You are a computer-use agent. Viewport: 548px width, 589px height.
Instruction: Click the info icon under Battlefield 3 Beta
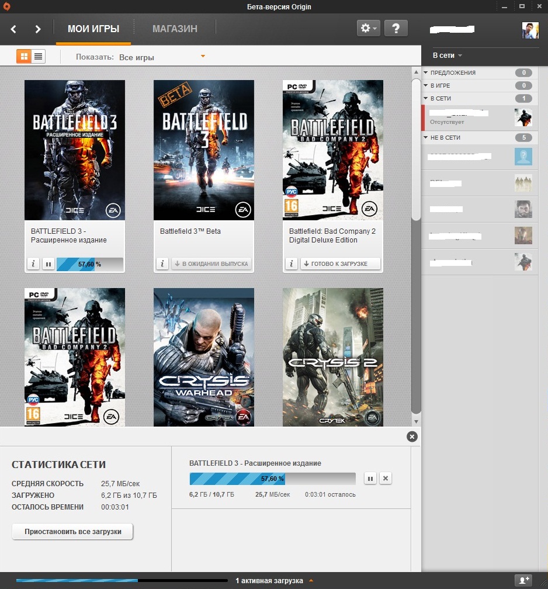tap(162, 264)
